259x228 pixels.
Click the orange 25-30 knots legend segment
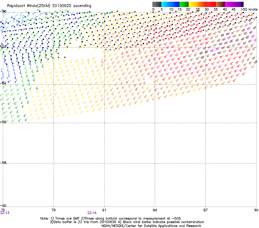(202, 4)
